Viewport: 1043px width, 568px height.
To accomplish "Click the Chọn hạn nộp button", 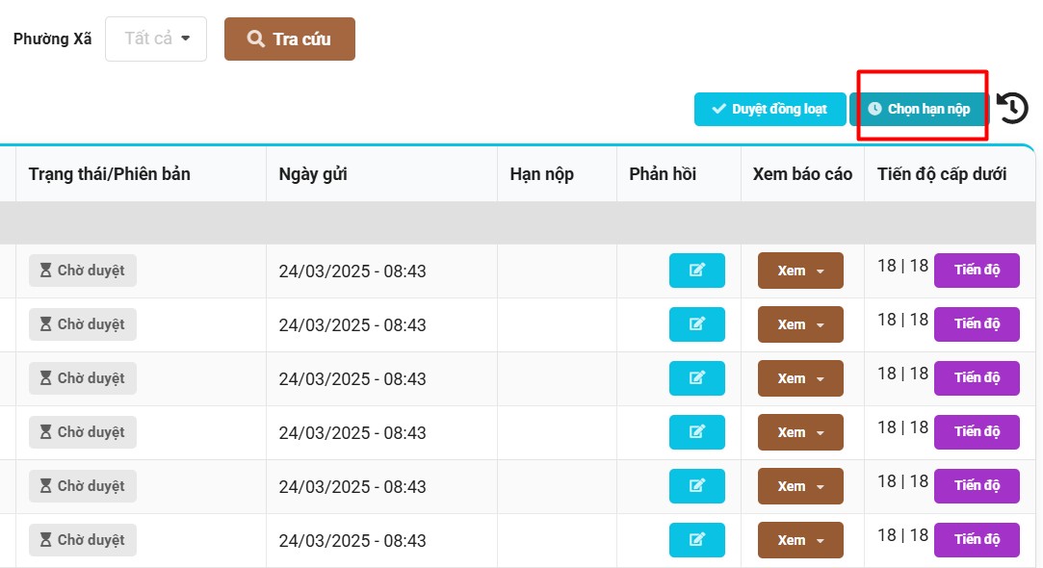I will pos(919,110).
